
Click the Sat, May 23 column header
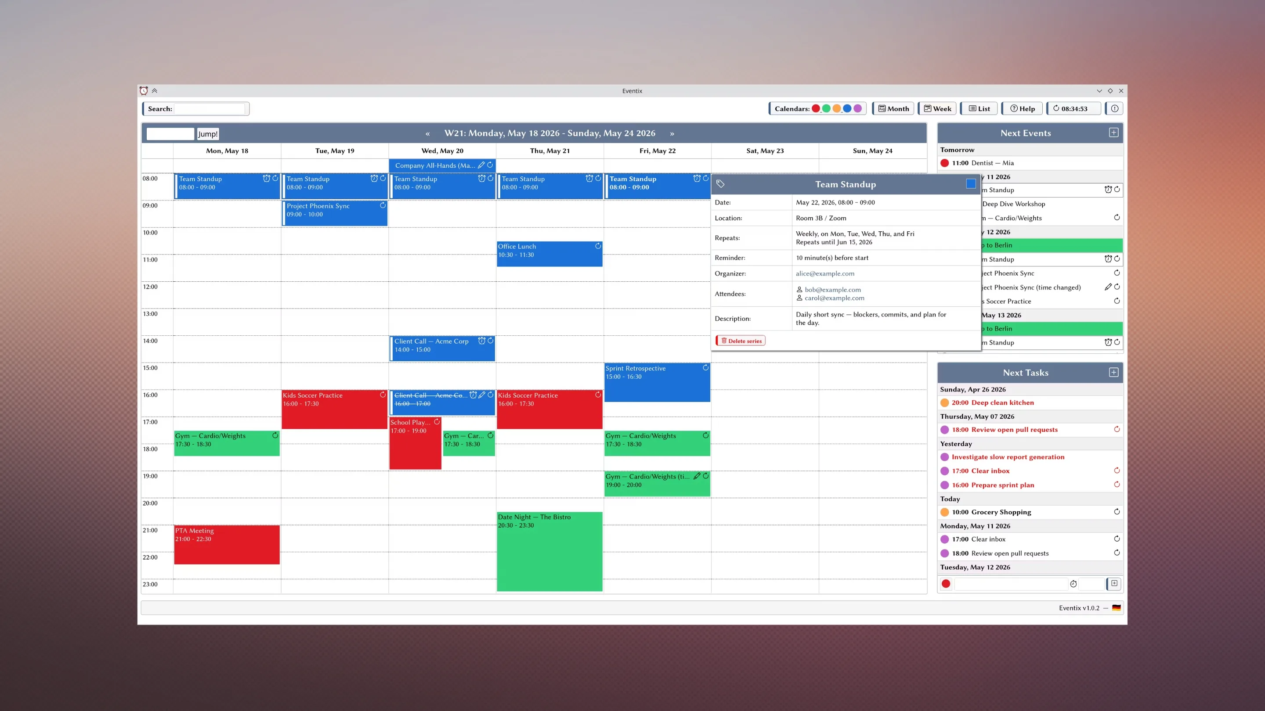[765, 151]
